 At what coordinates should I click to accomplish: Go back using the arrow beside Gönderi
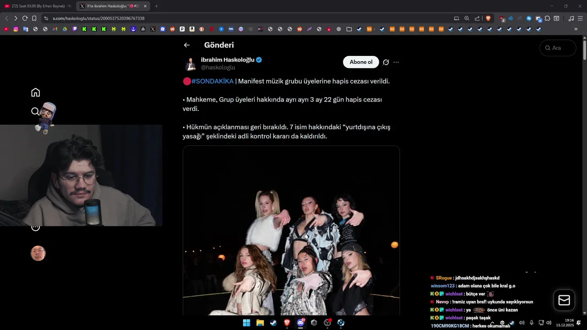tap(187, 45)
